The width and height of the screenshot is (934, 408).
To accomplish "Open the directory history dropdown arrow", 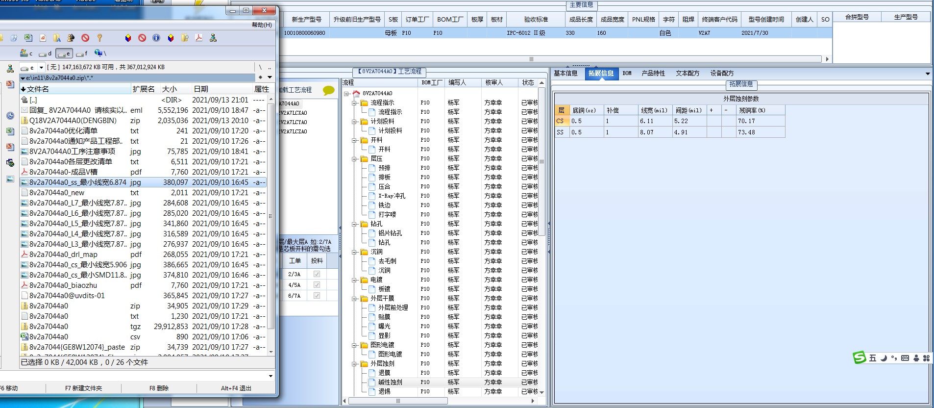I will click(270, 77).
